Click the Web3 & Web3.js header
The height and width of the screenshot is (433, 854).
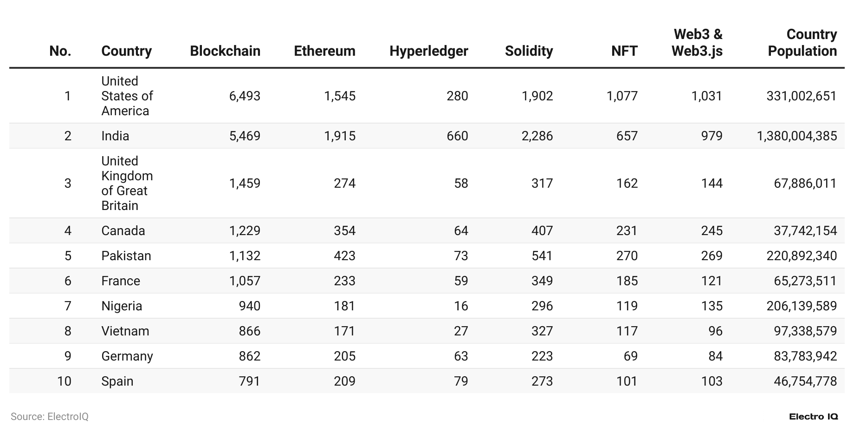pyautogui.click(x=697, y=42)
